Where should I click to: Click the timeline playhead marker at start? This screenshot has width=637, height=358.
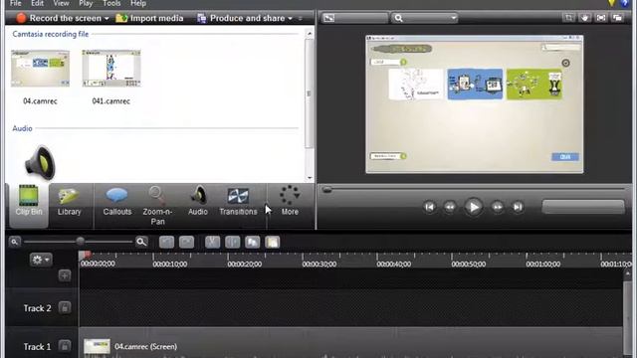point(86,255)
